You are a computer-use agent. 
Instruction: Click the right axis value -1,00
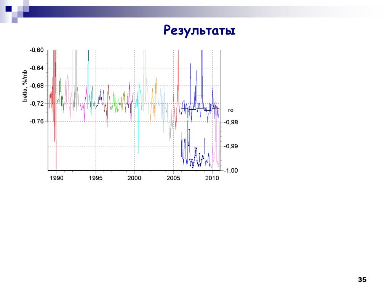pyautogui.click(x=231, y=170)
